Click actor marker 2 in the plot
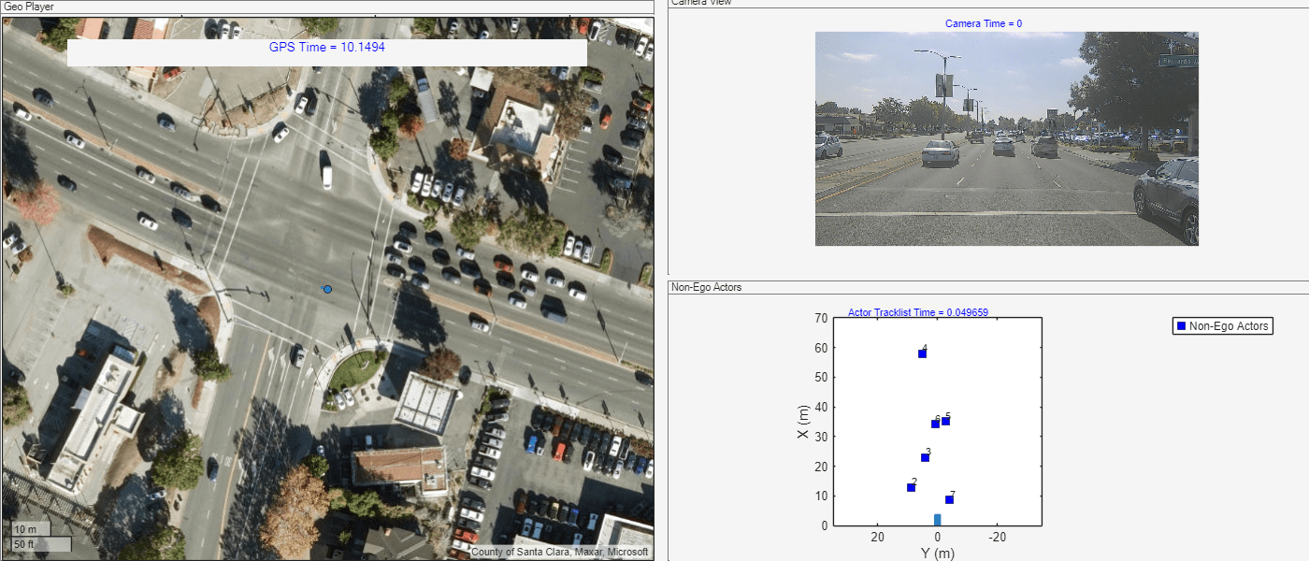 [x=911, y=488]
